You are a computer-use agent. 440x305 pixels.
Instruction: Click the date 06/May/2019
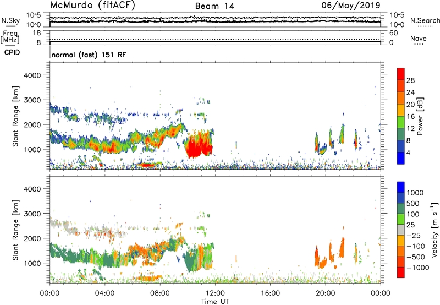[351, 6]
